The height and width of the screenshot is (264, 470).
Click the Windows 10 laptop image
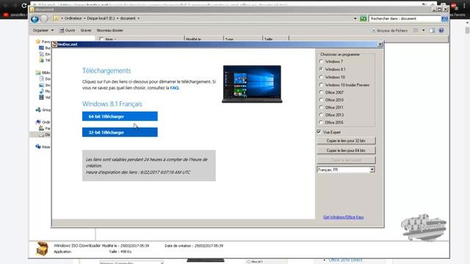(x=252, y=84)
